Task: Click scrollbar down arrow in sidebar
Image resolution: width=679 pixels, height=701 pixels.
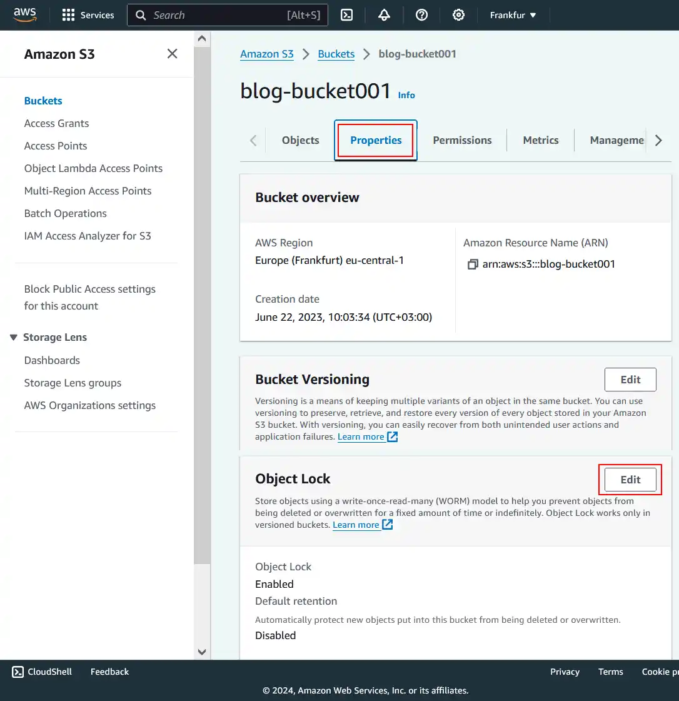Action: (202, 652)
